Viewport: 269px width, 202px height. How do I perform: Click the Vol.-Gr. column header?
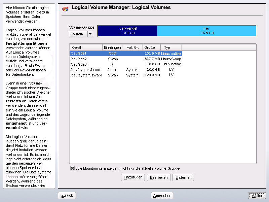(x=132, y=47)
